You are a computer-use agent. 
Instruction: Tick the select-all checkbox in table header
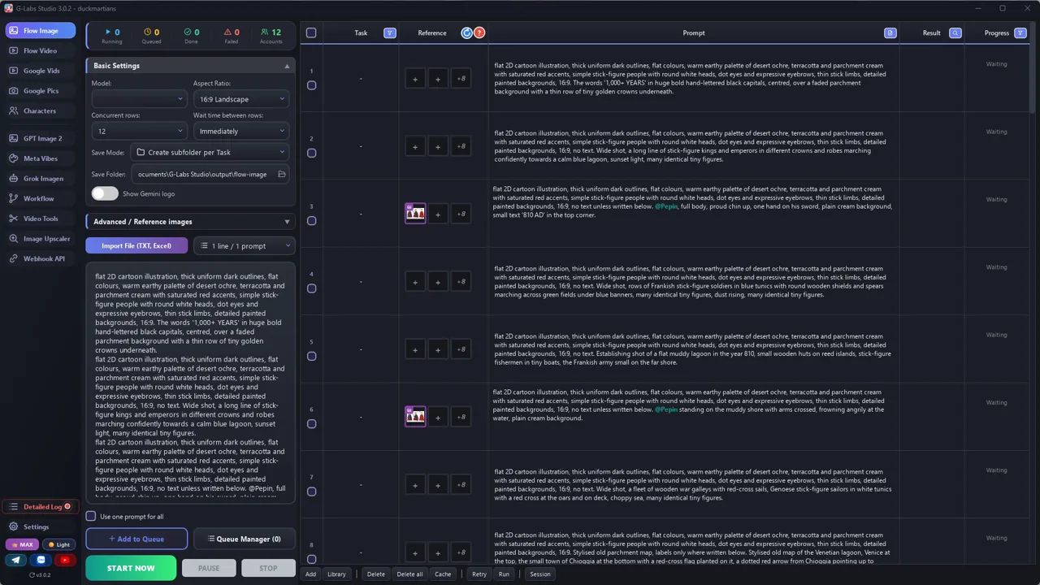coord(311,33)
